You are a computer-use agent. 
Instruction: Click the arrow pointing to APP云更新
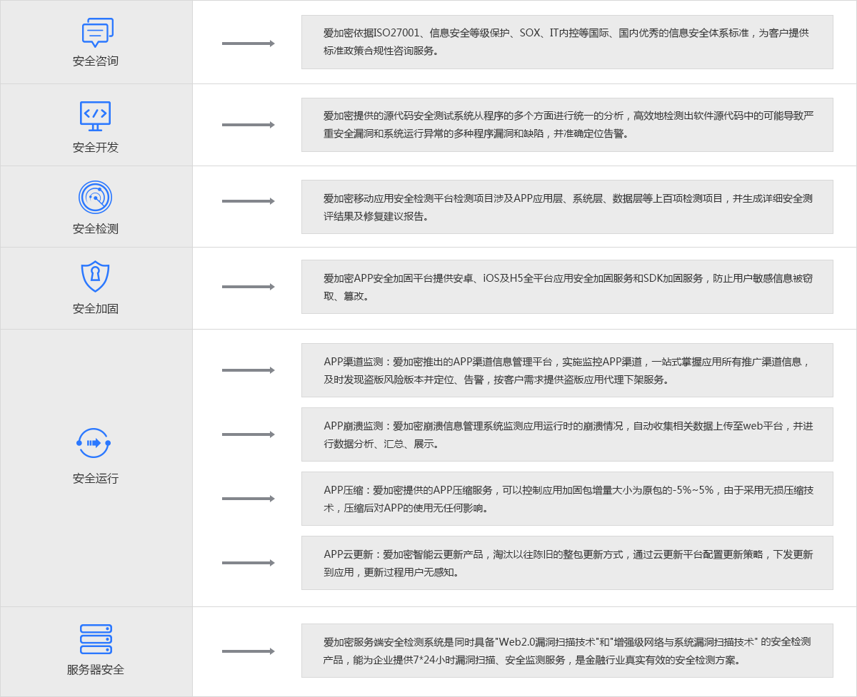[x=249, y=563]
